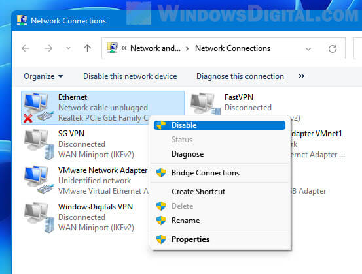Click the shield icon beside Bridge Connections
Viewport: 362px width, 274px height.
coord(161,173)
